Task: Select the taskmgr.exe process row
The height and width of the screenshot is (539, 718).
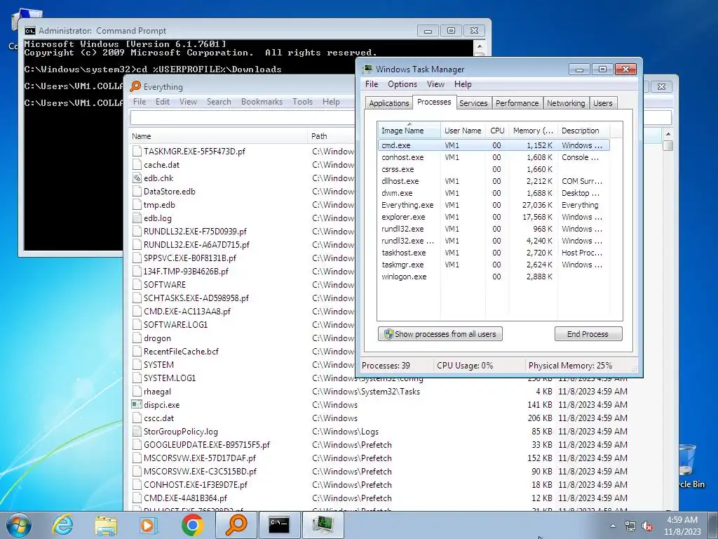Action: point(494,265)
